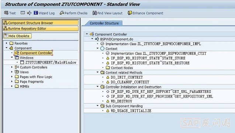Click the Windows node icon
Image resolution: width=235 pixels, height=133 pixels.
click(x=17, y=57)
